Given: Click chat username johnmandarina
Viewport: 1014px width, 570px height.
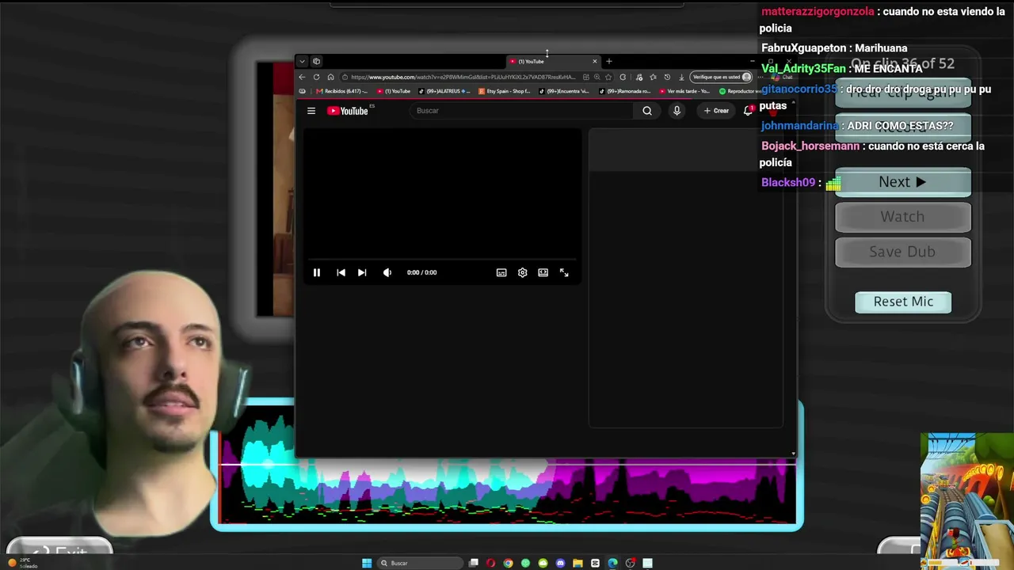Looking at the screenshot, I should [x=800, y=126].
